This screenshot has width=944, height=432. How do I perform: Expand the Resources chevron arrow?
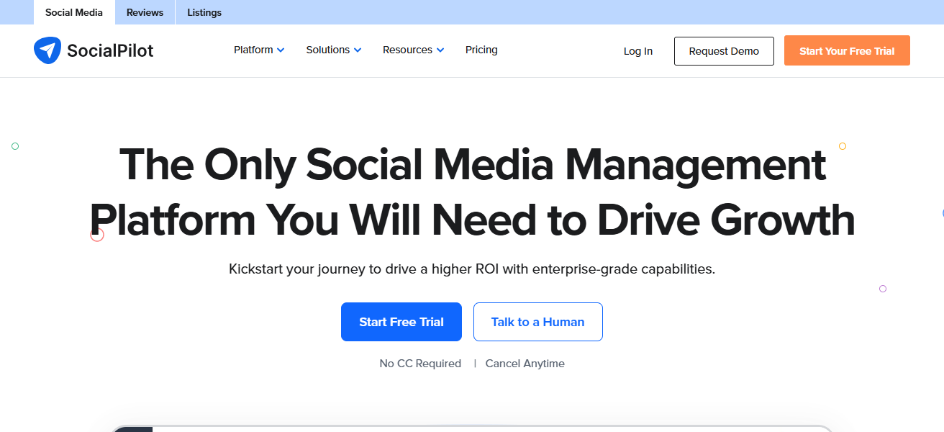coord(441,50)
